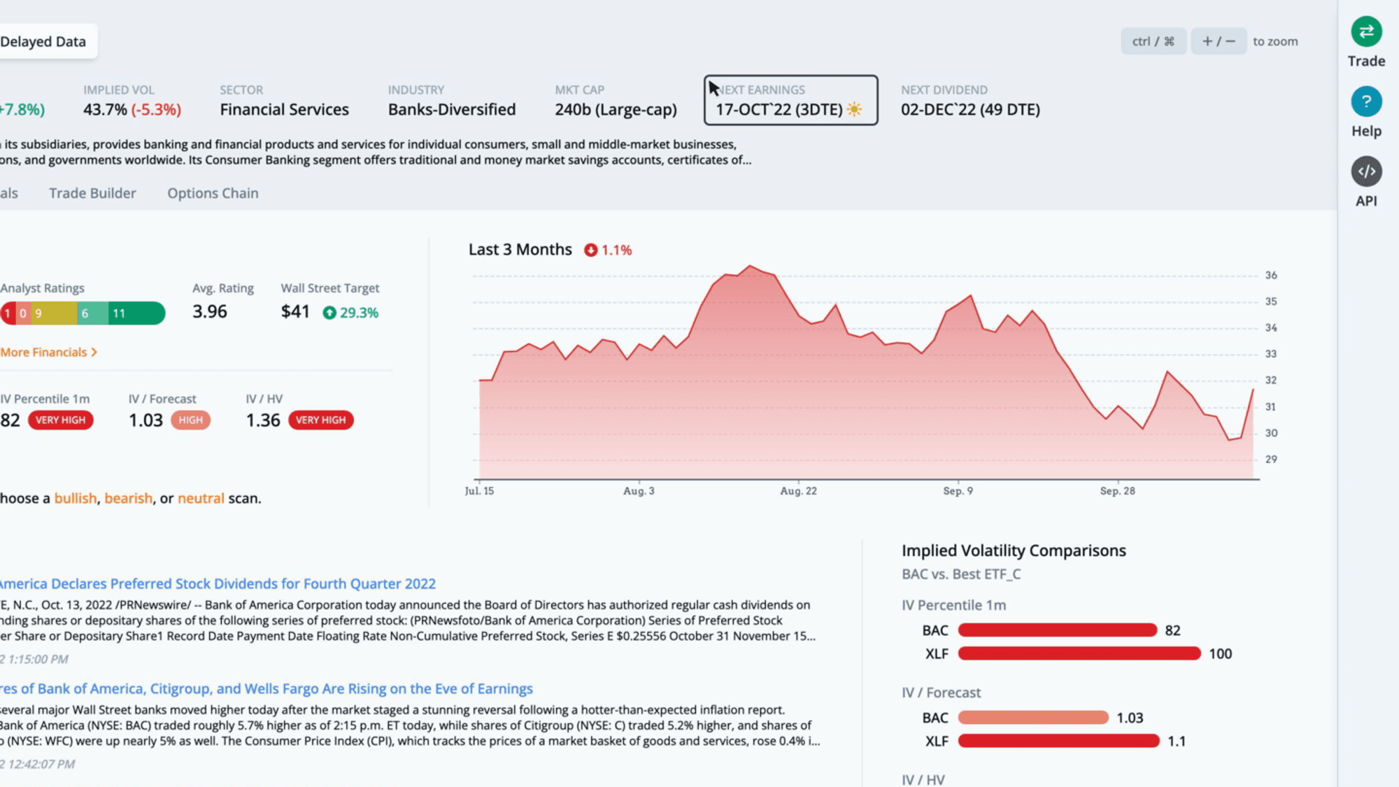Image resolution: width=1399 pixels, height=787 pixels.
Task: Click BAC IV / Forecast bar showing 1.03
Action: click(x=1033, y=718)
